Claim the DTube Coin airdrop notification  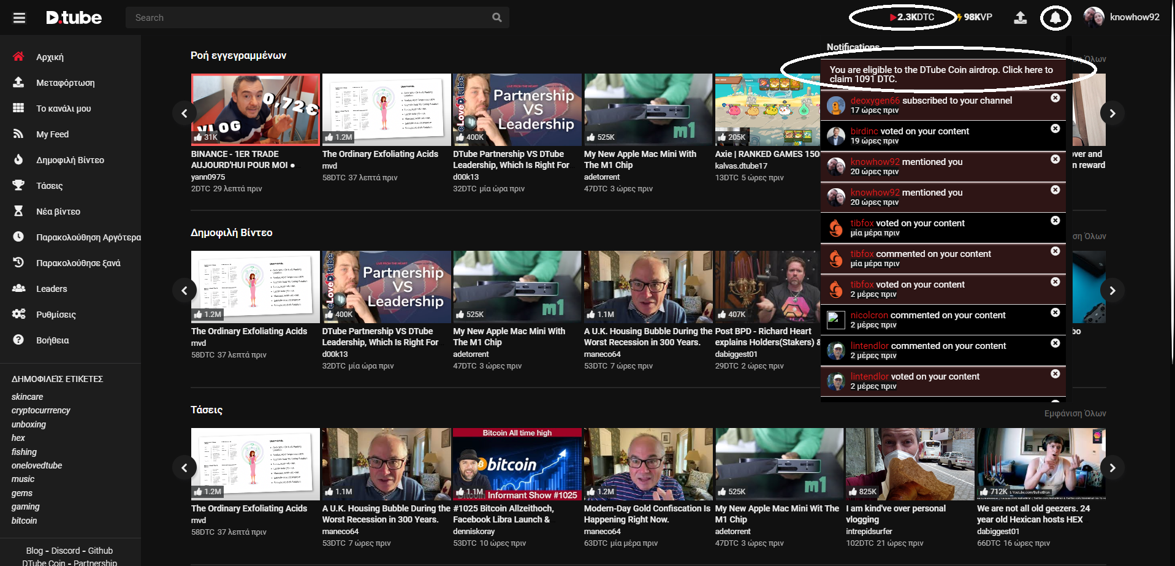(x=943, y=74)
